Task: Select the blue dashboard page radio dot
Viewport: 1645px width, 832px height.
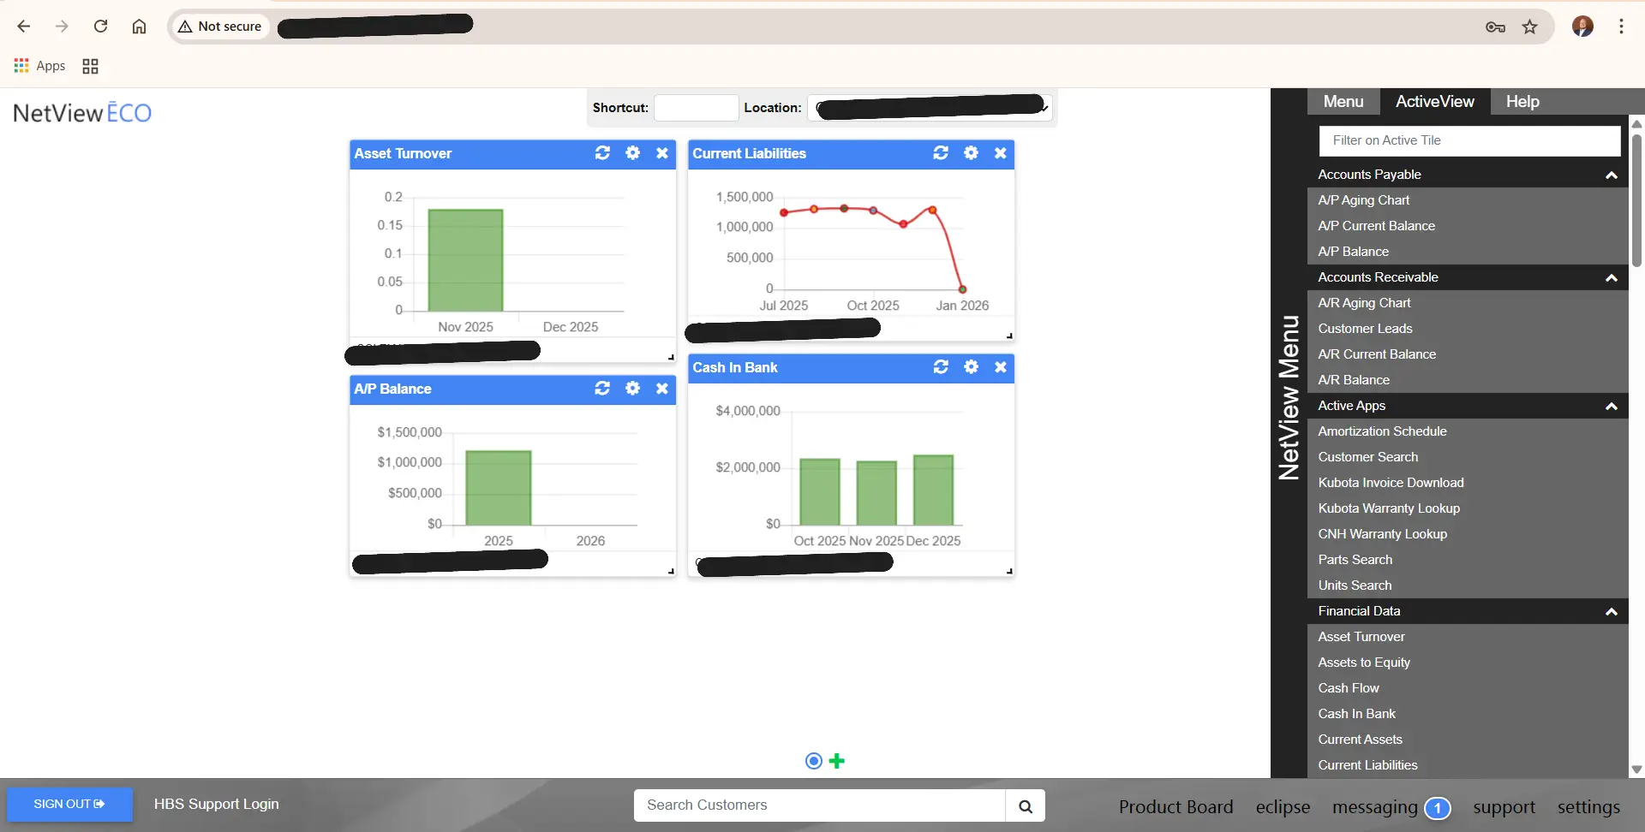Action: (x=814, y=761)
